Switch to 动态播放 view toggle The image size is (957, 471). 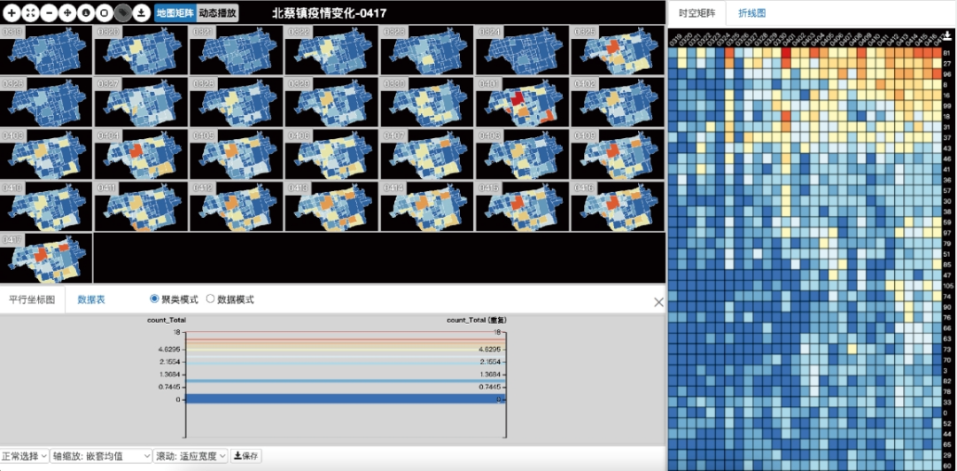(217, 13)
